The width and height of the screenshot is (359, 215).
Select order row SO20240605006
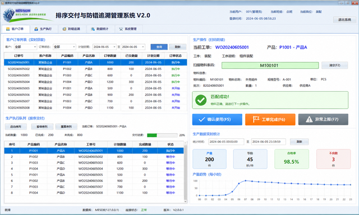pos(95,95)
